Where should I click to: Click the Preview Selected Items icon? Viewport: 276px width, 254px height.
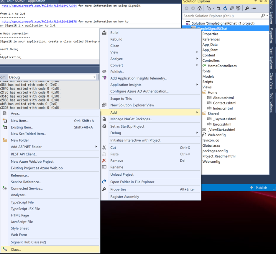point(254,8)
